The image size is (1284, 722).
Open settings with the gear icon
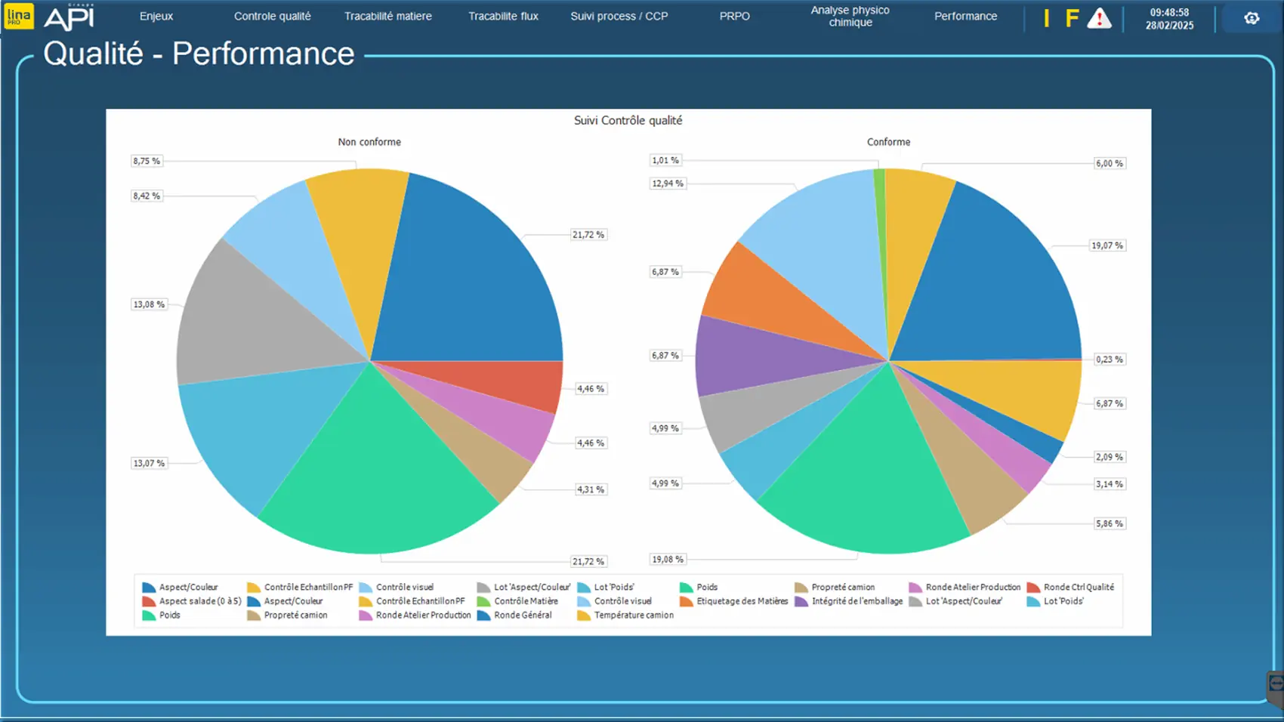(x=1251, y=18)
